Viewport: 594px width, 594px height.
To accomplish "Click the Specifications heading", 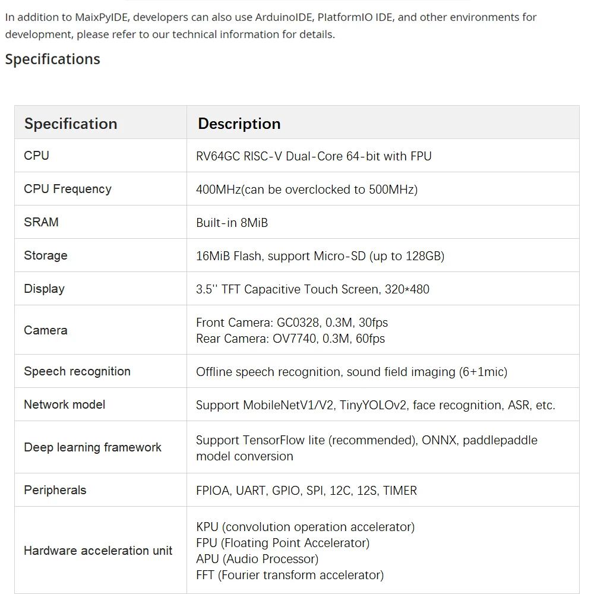I will point(53,59).
